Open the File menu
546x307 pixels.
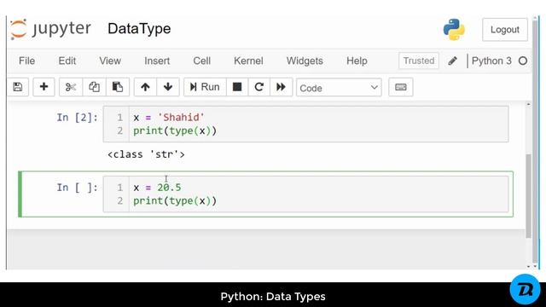coord(26,61)
